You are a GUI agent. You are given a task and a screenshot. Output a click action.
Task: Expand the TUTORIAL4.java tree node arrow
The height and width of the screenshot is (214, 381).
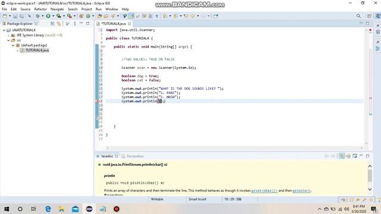(x=17, y=51)
